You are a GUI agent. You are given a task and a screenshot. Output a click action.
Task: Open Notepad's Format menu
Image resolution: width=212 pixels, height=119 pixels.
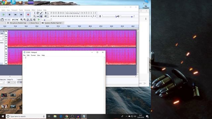(x=33, y=55)
